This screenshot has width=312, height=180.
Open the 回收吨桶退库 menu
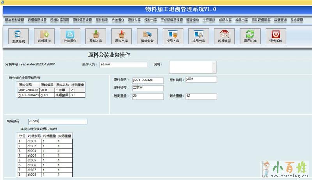click(x=261, y=20)
